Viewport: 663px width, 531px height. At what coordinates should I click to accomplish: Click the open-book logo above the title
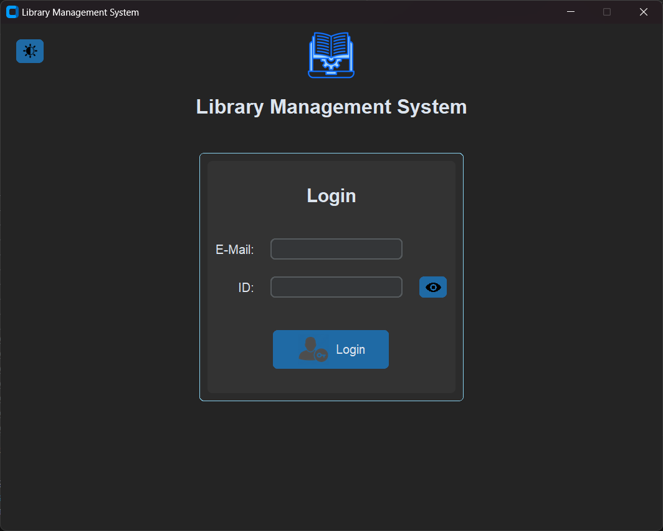[331, 55]
